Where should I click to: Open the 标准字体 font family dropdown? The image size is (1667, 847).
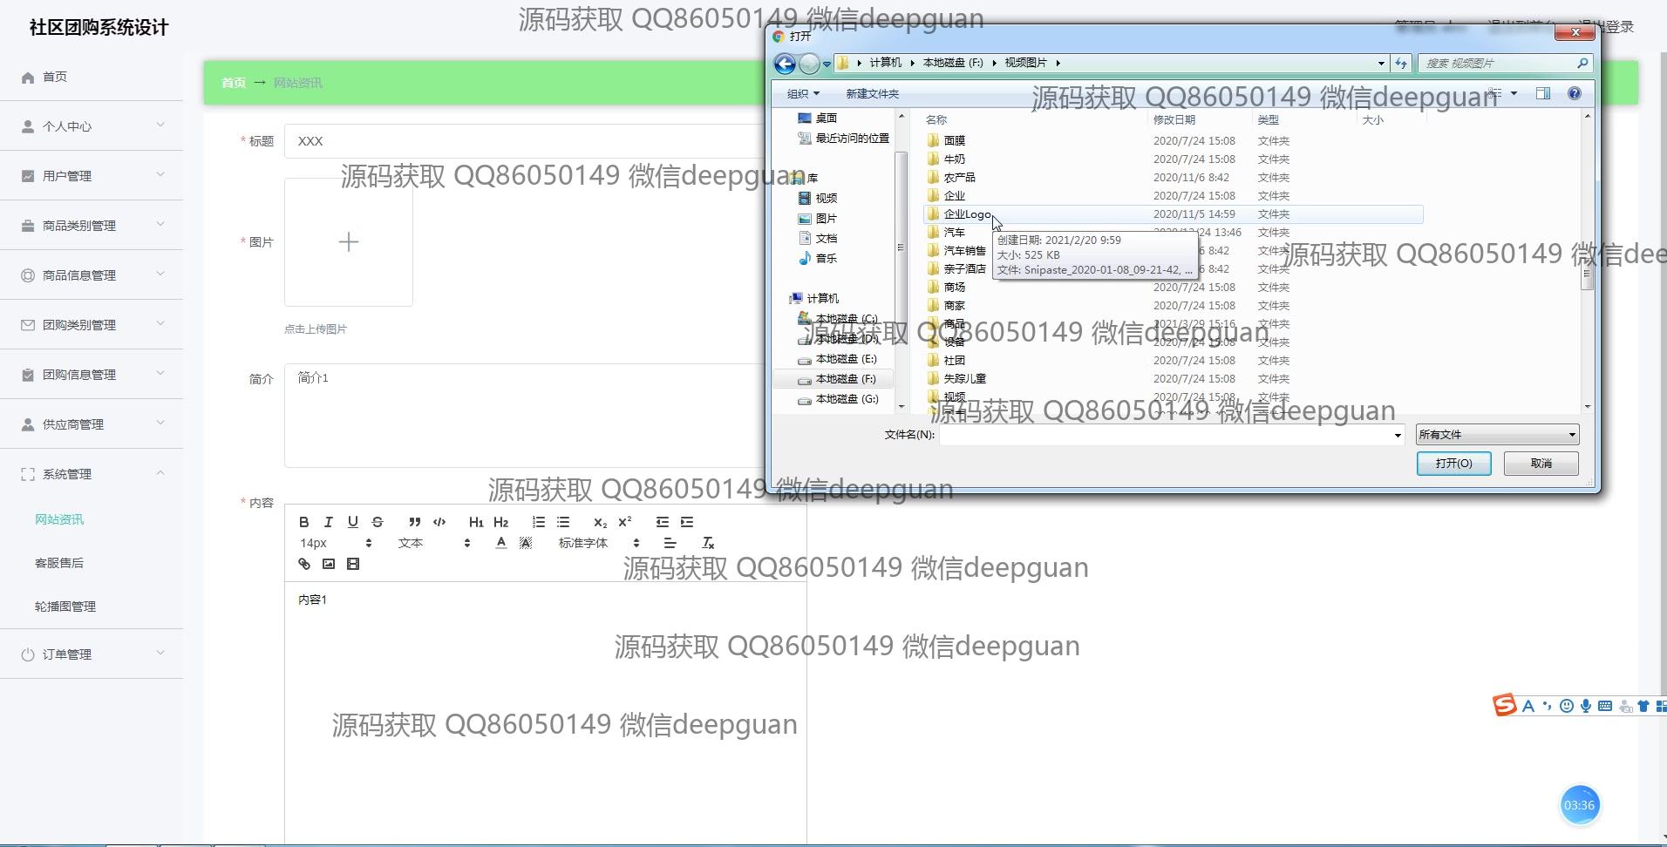[x=598, y=543]
